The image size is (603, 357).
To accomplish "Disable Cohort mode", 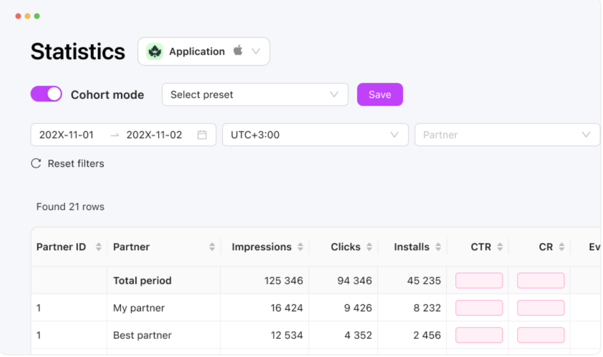I will [x=46, y=94].
